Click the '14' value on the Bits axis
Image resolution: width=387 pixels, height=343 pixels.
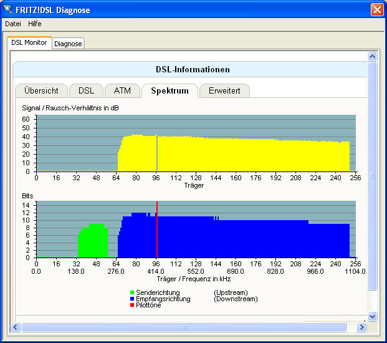(26, 205)
